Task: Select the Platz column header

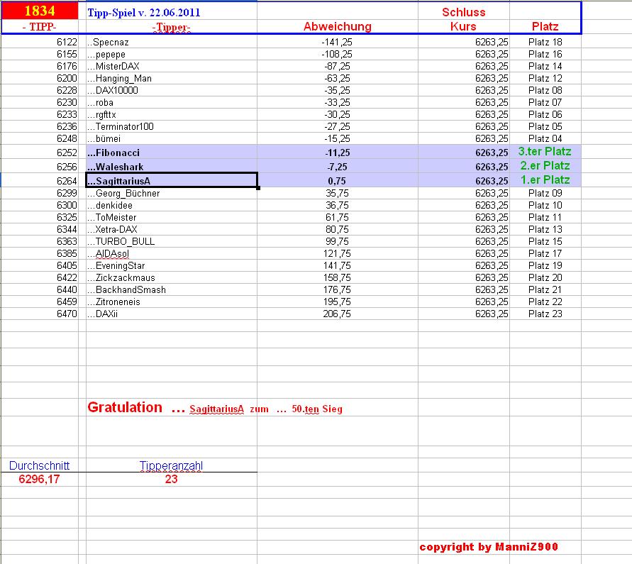Action: pyautogui.click(x=545, y=27)
